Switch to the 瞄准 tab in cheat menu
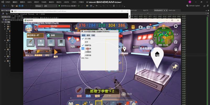This screenshot has height=105, width=210. point(88,35)
